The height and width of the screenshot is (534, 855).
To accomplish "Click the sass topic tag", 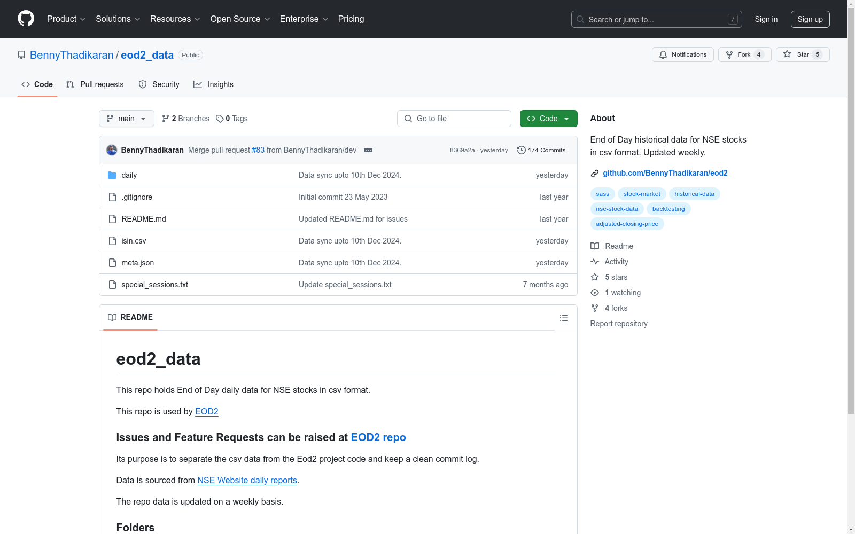I will click(x=603, y=194).
